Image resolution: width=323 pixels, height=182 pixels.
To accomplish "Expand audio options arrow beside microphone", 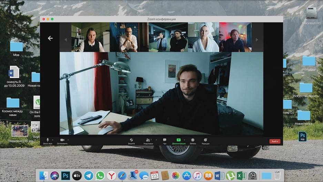I will click(x=53, y=140).
